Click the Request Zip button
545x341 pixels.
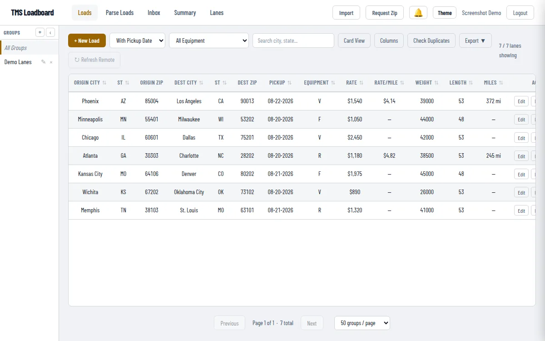tap(385, 13)
